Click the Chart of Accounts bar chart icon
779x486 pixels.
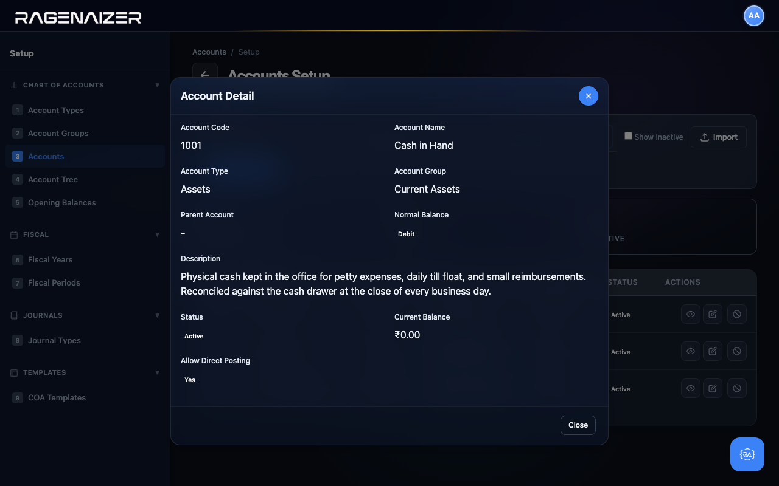(x=14, y=85)
